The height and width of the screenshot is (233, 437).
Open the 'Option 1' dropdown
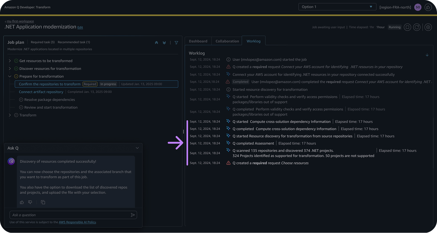[x=337, y=7]
